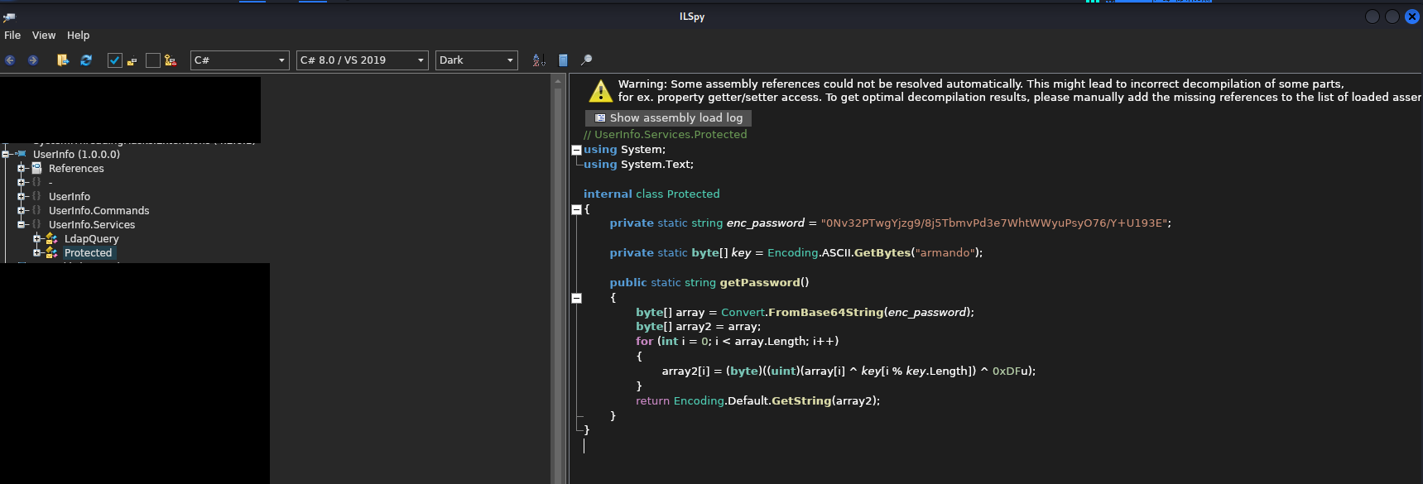Expand the LdapQuery class node

[37, 238]
